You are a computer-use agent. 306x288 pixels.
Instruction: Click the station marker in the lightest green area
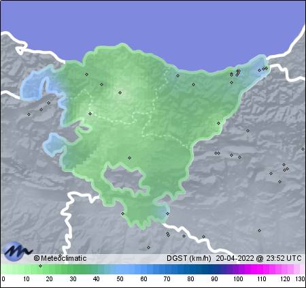pyautogui.click(x=120, y=92)
